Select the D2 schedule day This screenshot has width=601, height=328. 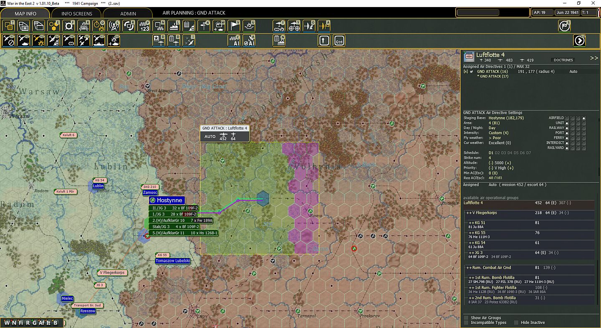tap(497, 153)
